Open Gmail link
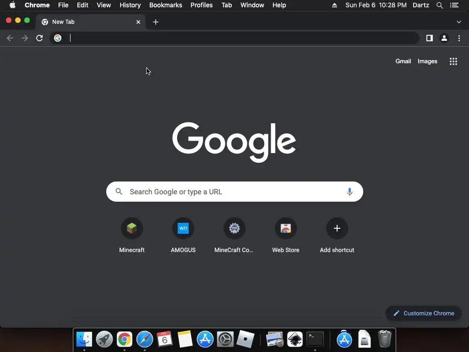469x352 pixels. (x=403, y=61)
